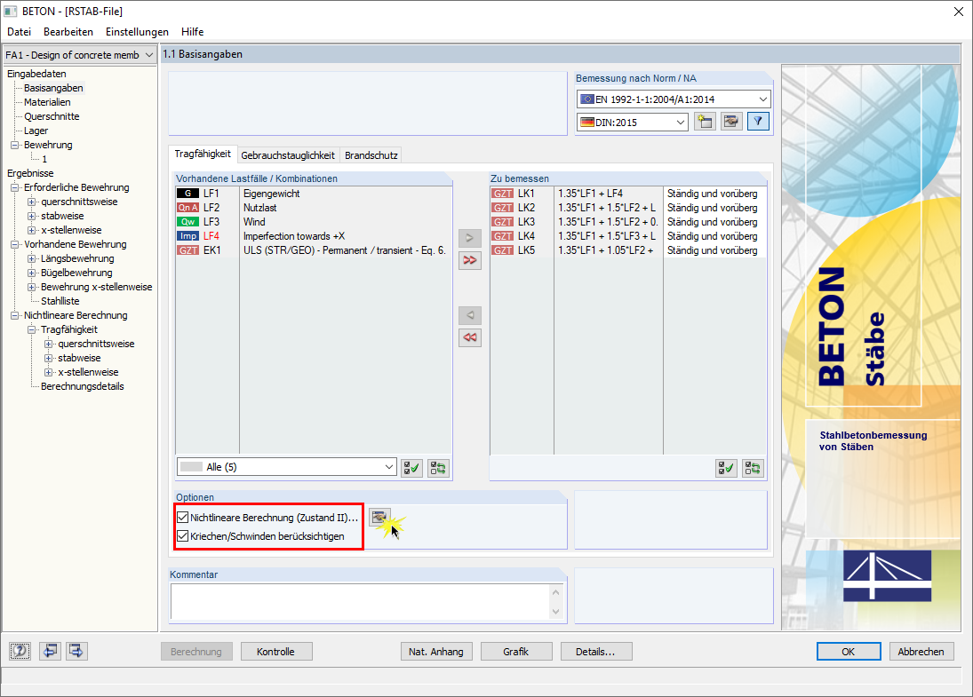Click the Qn A badge of LF2
This screenshot has width=973, height=697.
click(x=188, y=208)
